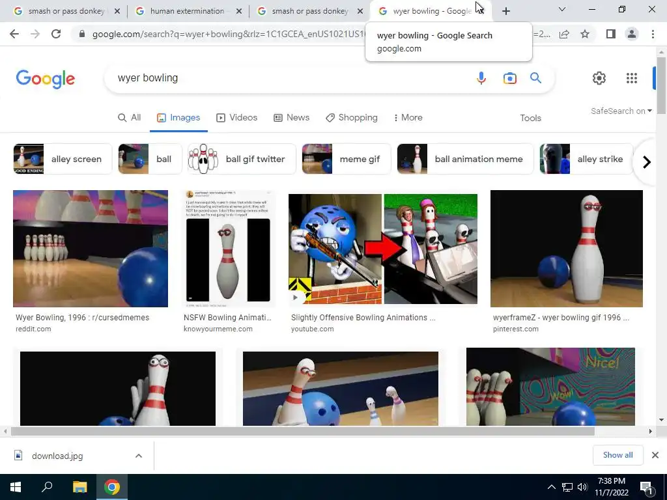Open the knowyourmeme bowling pin thumbnail

click(x=229, y=248)
